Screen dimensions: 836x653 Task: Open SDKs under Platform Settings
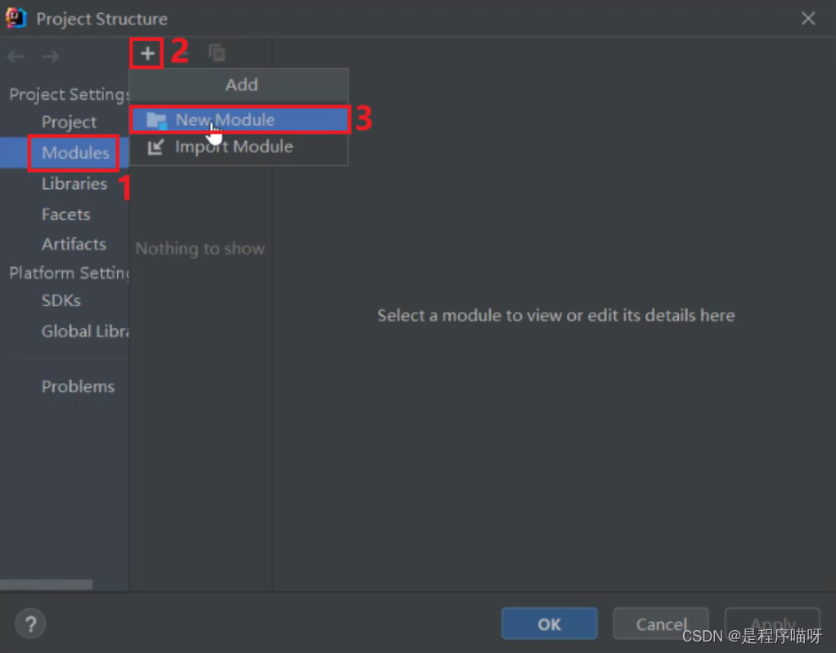click(61, 300)
